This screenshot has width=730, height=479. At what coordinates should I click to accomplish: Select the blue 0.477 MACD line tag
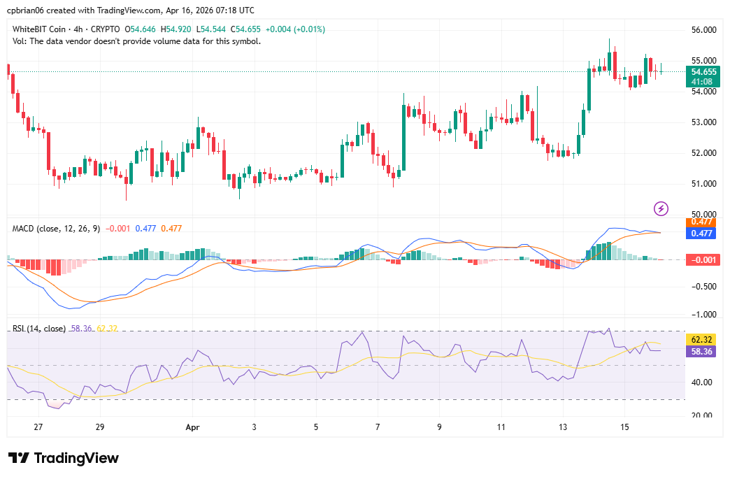[x=703, y=233]
